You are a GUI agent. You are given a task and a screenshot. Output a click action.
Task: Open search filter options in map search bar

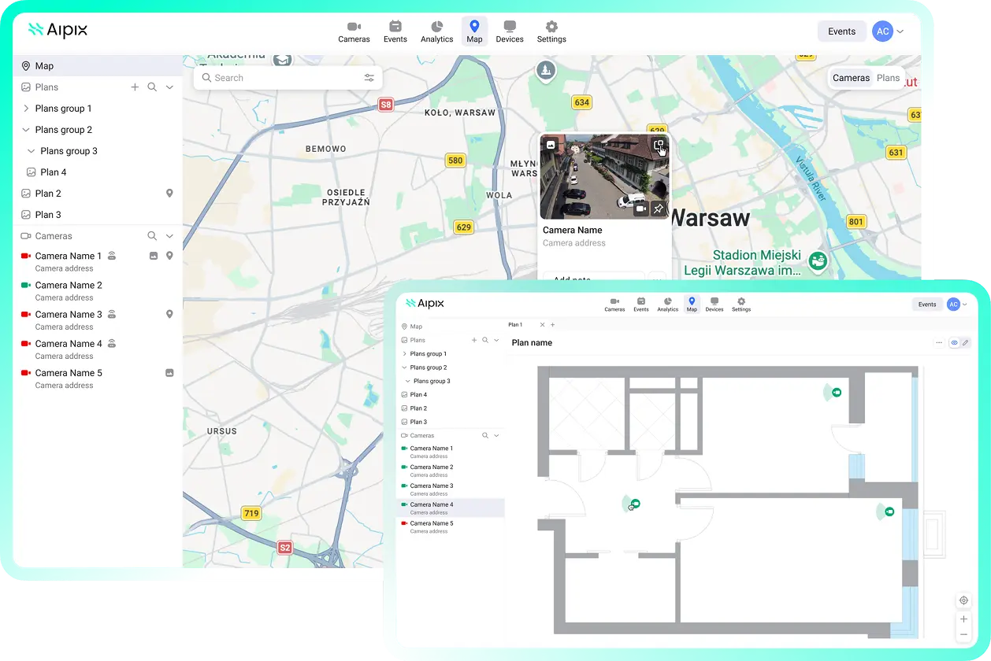tap(369, 77)
